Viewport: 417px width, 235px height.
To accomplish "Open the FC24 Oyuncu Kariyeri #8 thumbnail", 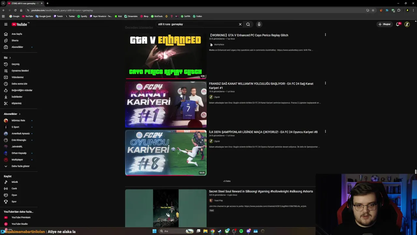I will [x=166, y=153].
